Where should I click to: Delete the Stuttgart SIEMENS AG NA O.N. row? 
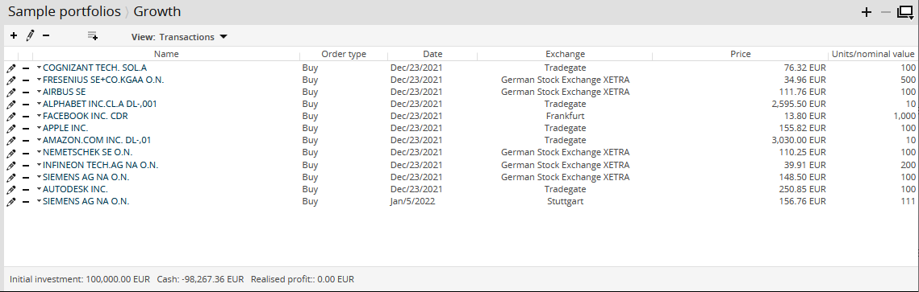point(26,202)
